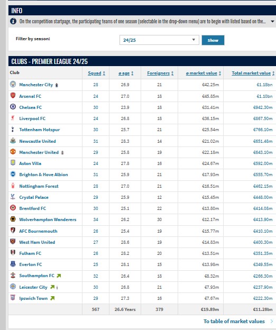276x330 pixels.
Task: Click the total squad count 567
Action: 96,309
